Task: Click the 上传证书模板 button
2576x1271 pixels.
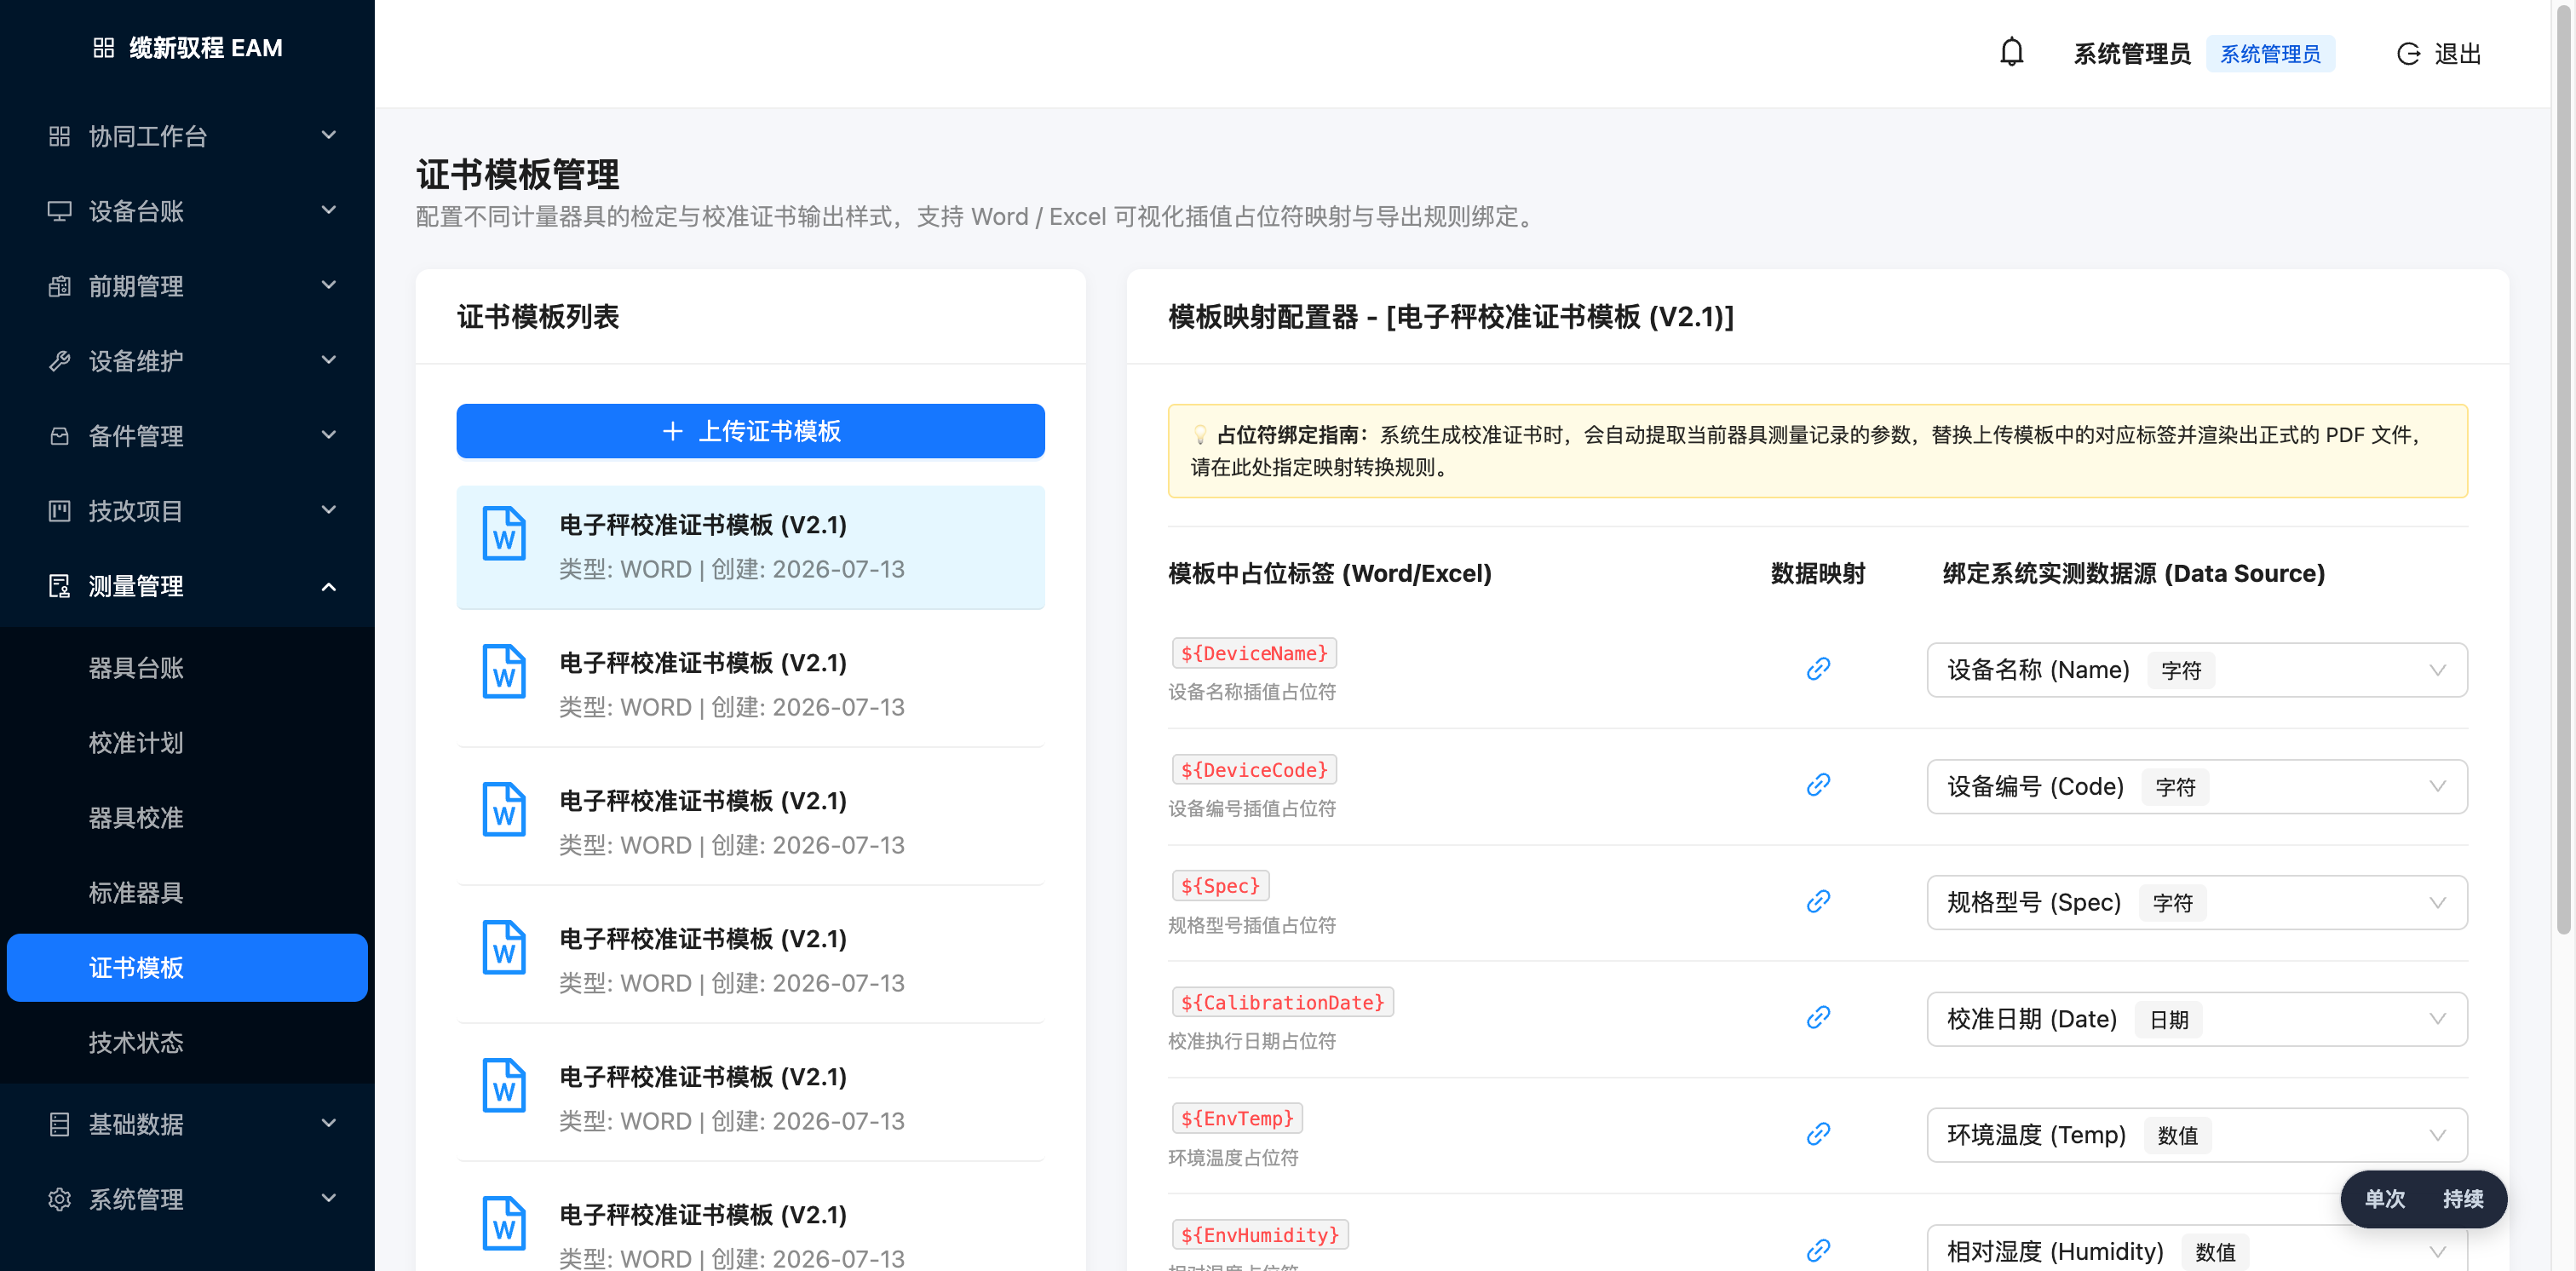Action: pos(750,431)
